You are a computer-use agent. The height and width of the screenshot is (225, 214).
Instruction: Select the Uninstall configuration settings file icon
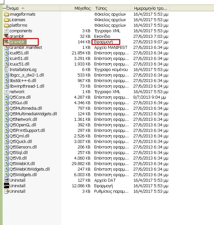point(7,191)
